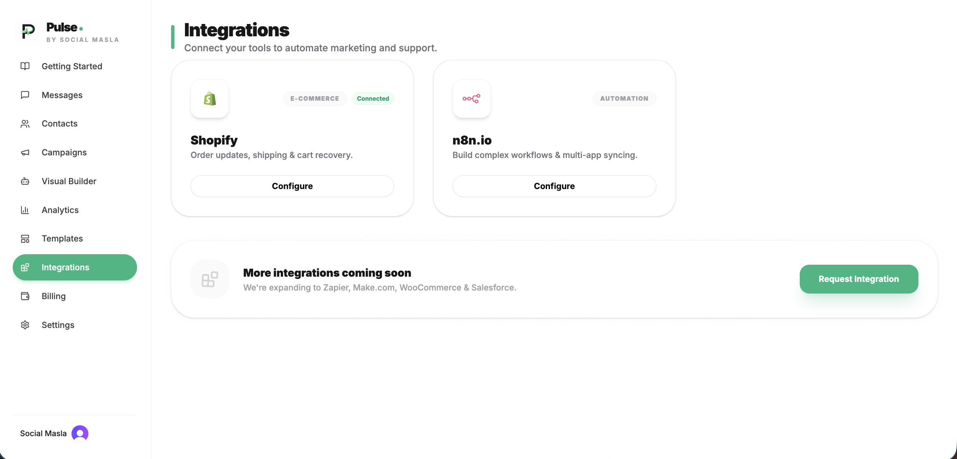
Task: Click the Visual Builder icon in sidebar
Action: coord(25,181)
